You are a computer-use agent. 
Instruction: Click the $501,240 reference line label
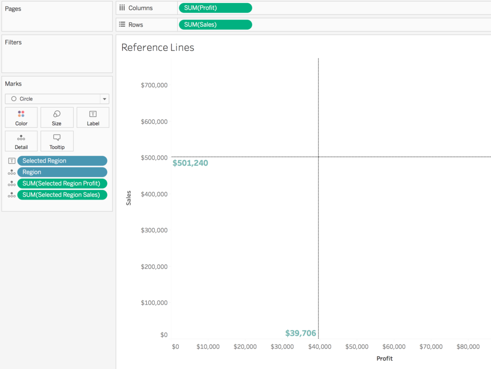[190, 163]
